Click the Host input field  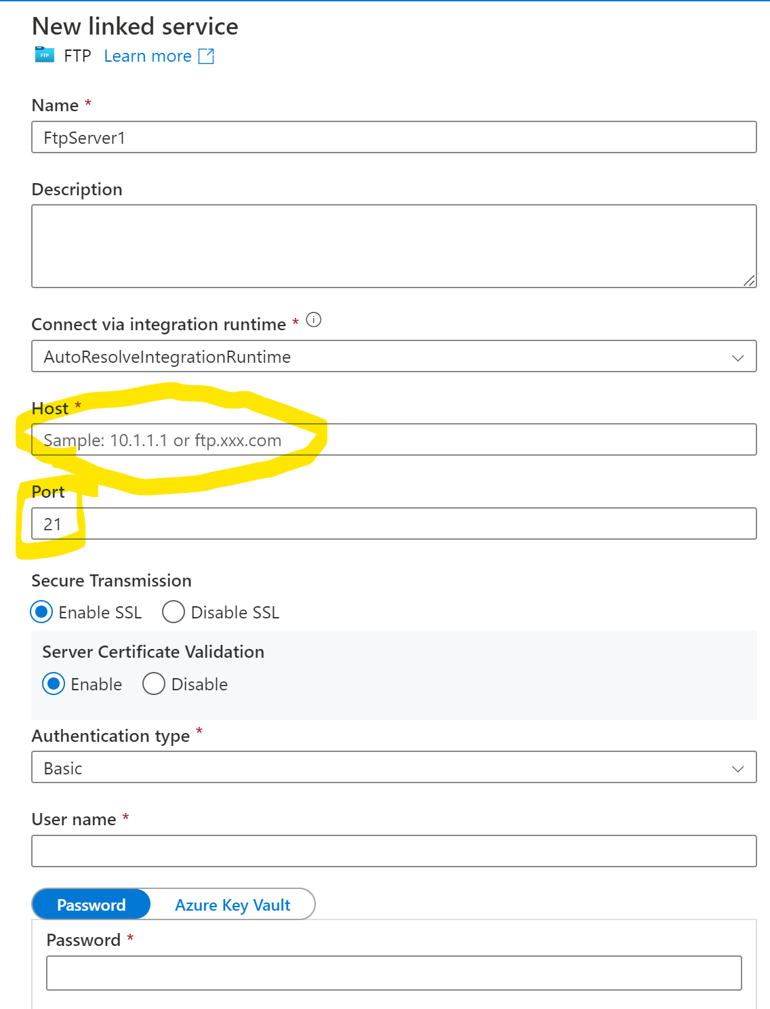(394, 439)
